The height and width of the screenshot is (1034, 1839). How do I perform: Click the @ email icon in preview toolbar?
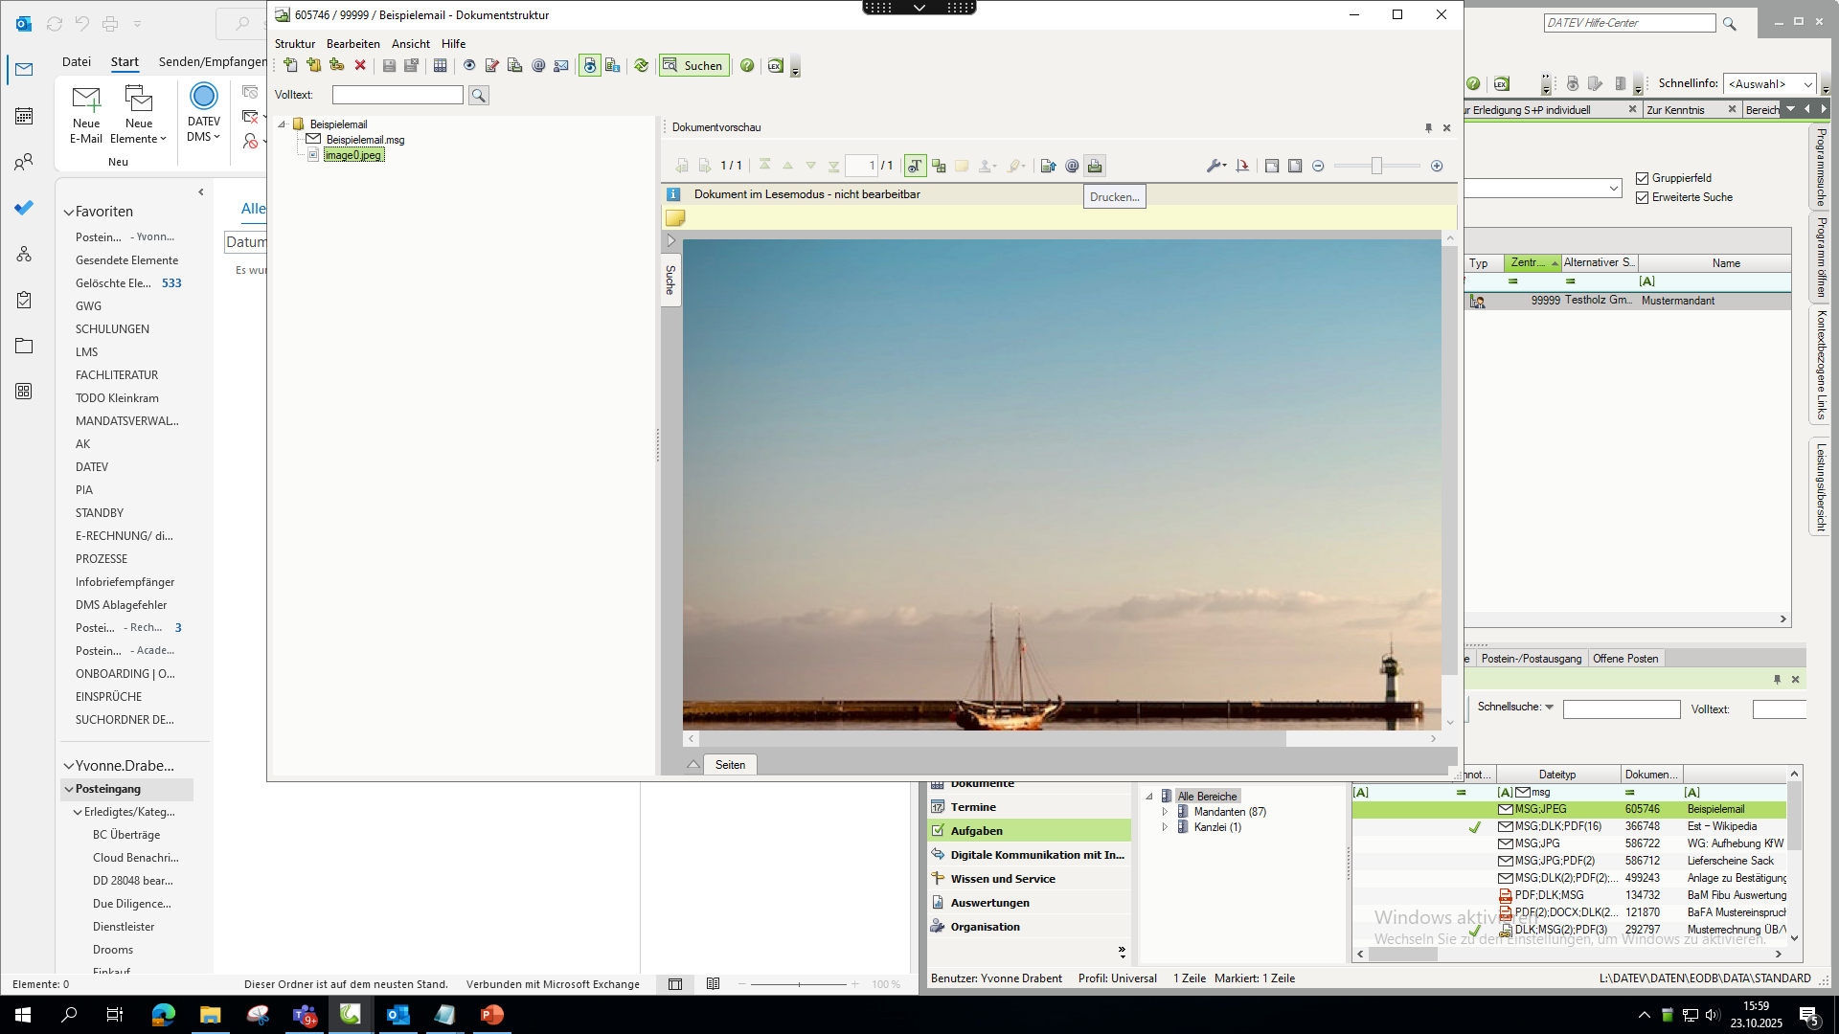1072,166
